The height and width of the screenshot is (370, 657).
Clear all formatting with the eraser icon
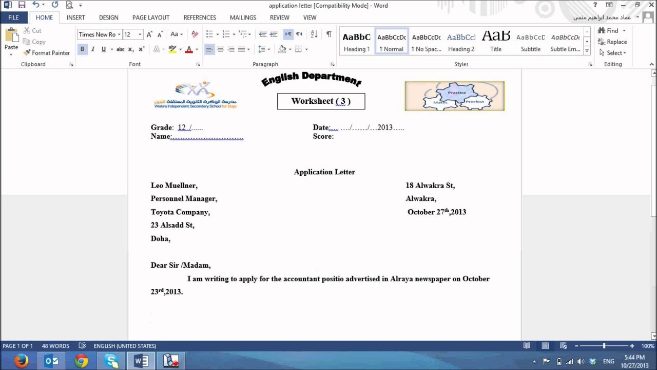coord(195,34)
